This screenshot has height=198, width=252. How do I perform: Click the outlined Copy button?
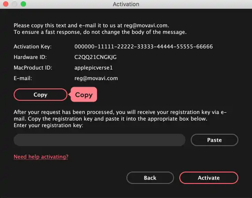click(x=41, y=95)
